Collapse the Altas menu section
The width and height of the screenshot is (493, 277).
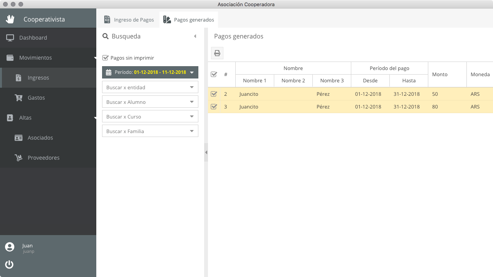[x=95, y=118]
